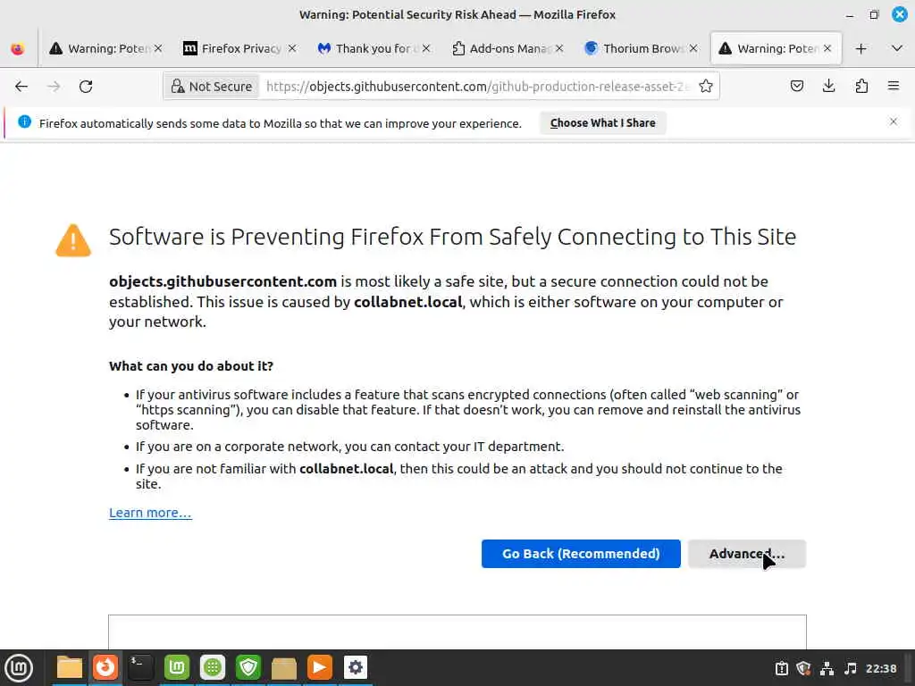The width and height of the screenshot is (915, 686).
Task: Open the Firefox View icon
Action: pyautogui.click(x=18, y=49)
